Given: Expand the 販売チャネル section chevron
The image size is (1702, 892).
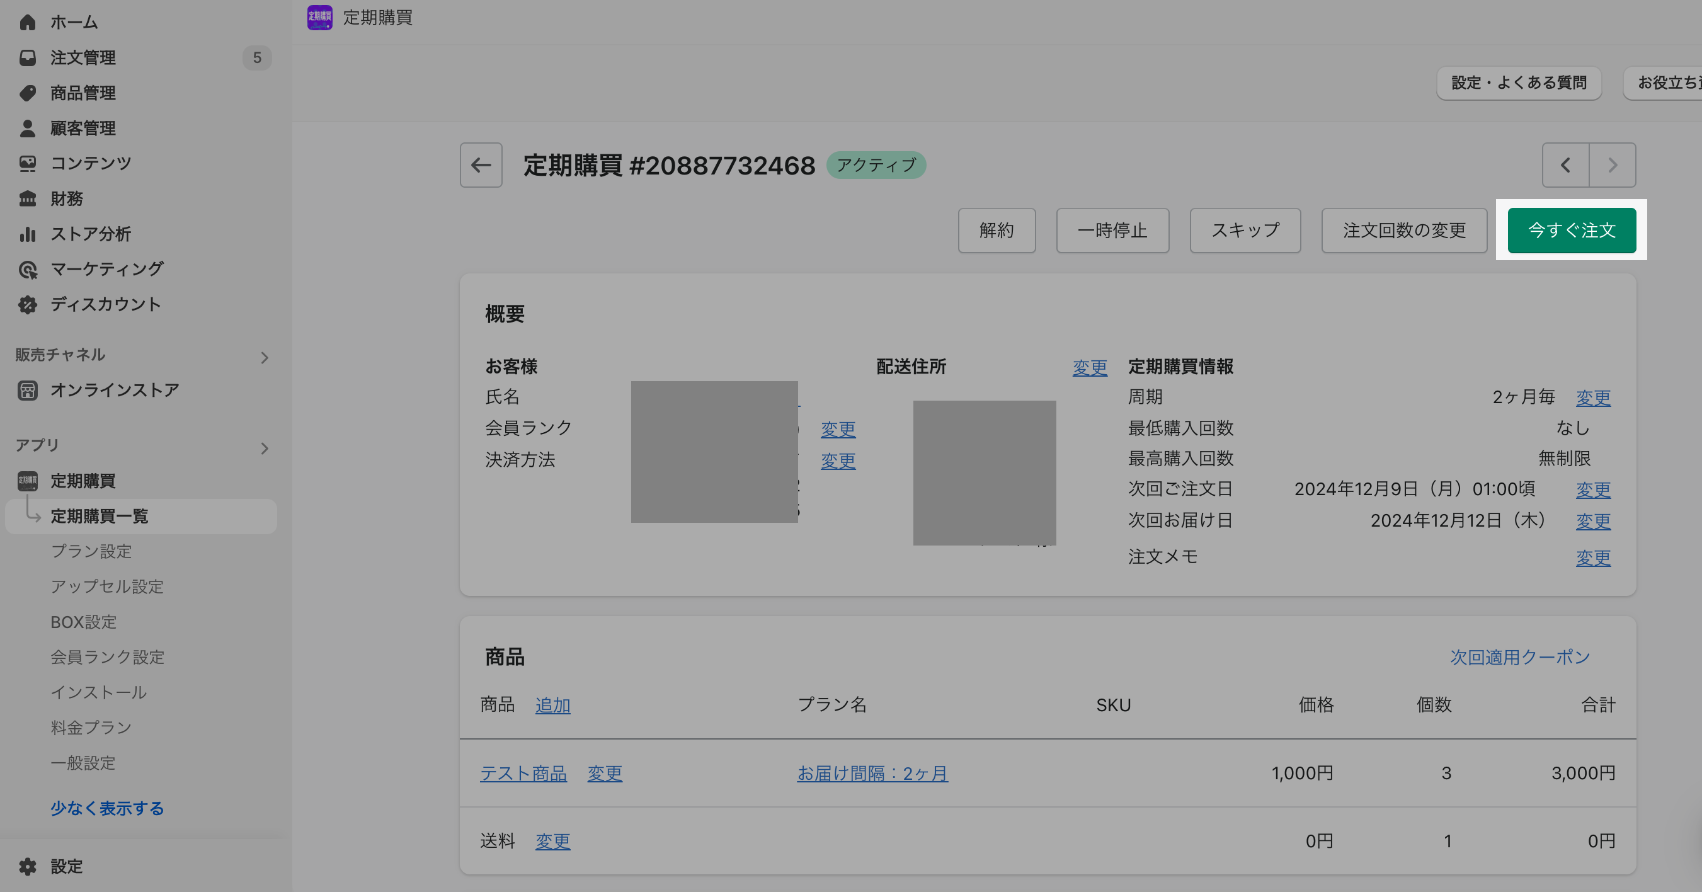Looking at the screenshot, I should click(x=265, y=357).
